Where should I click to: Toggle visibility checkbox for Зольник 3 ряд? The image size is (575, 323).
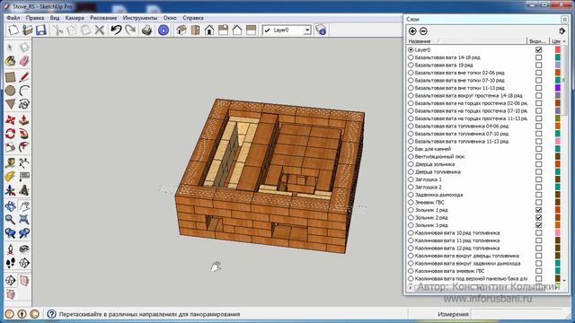pos(539,225)
